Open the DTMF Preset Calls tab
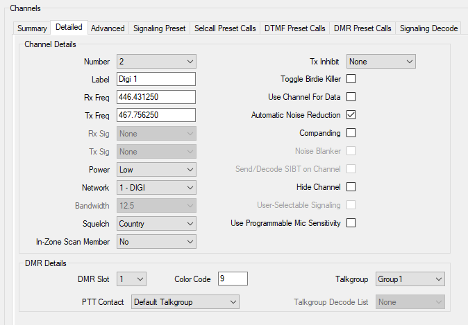Image resolution: width=468 pixels, height=325 pixels. [295, 28]
